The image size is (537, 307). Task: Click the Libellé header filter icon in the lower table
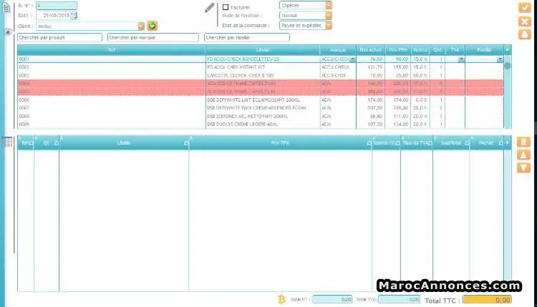click(186, 143)
